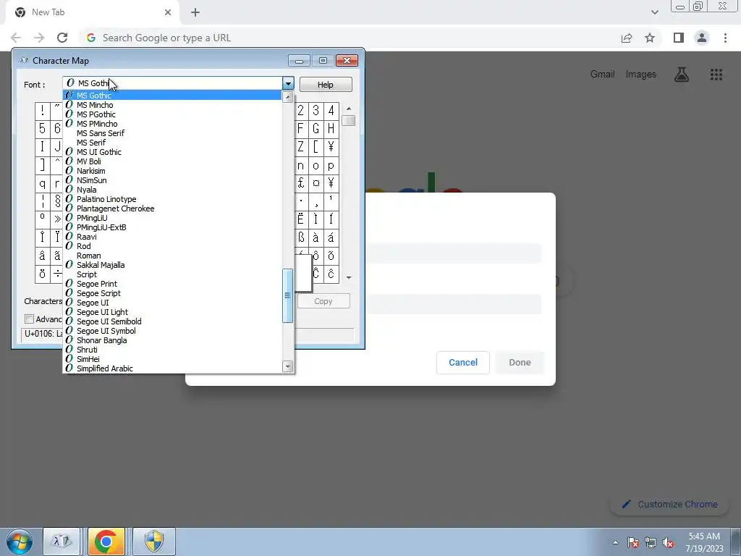Select MS PGothic font from list
Viewport: 741px width, 556px height.
[172, 114]
